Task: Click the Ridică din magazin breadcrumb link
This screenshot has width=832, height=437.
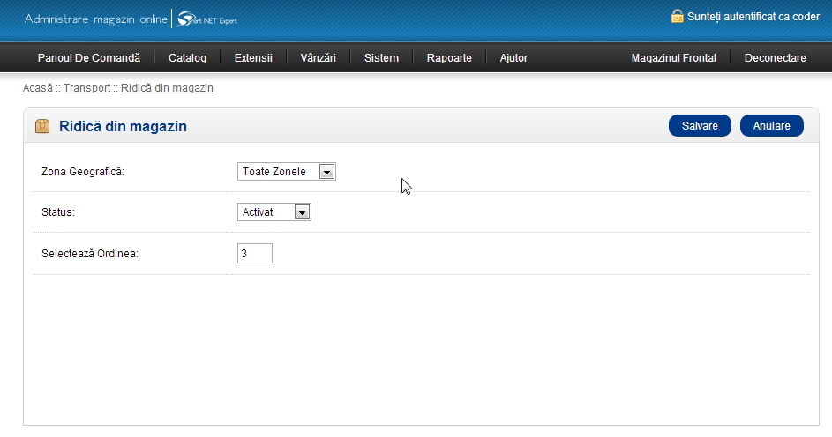Action: click(x=167, y=88)
